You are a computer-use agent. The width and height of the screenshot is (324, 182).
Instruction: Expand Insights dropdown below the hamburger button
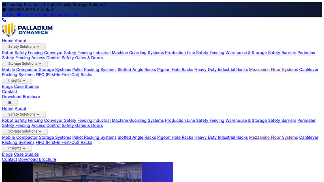coord(17,148)
